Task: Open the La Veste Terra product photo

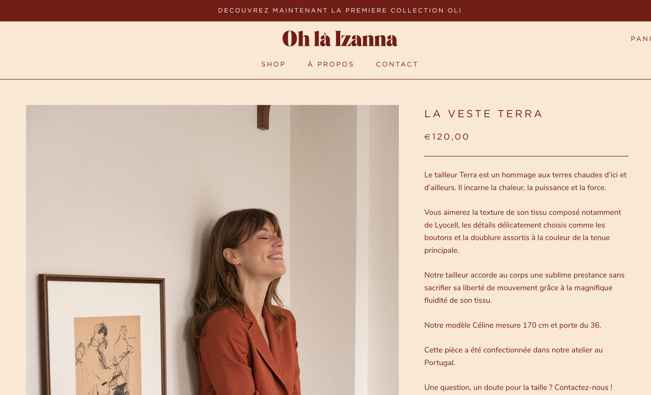Action: point(212,250)
